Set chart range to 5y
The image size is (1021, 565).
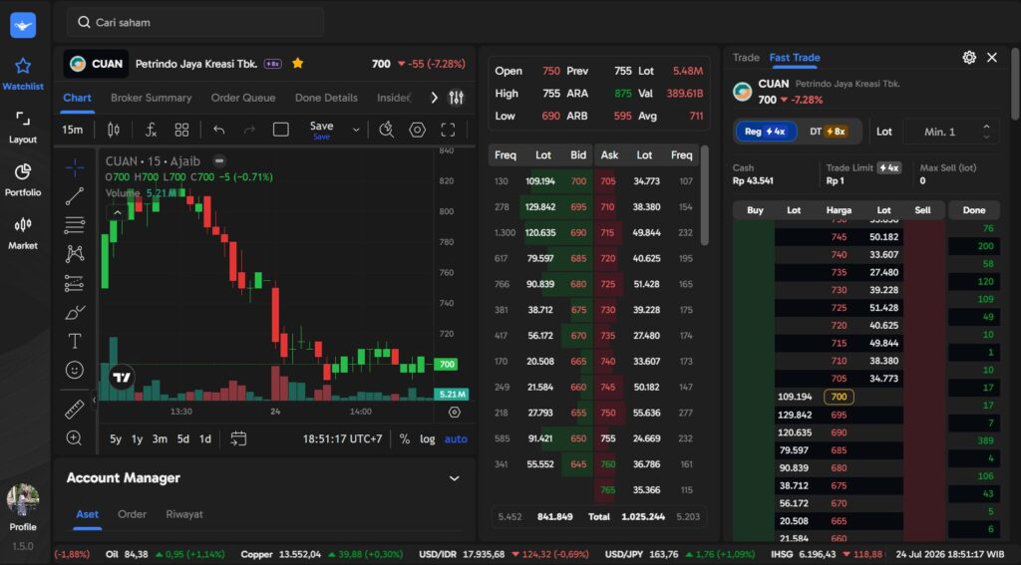click(116, 438)
